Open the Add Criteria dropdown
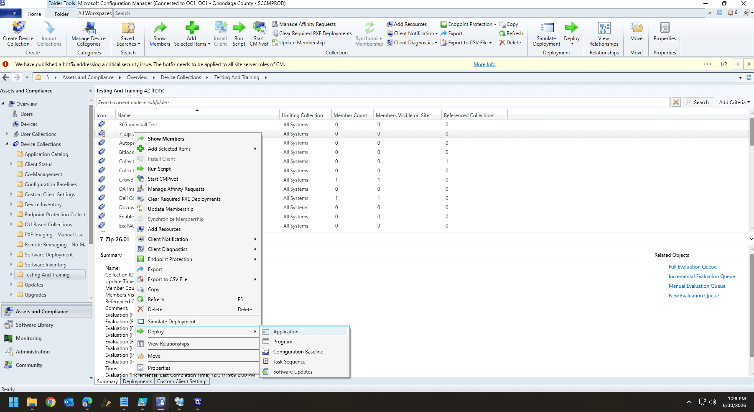 (x=734, y=102)
